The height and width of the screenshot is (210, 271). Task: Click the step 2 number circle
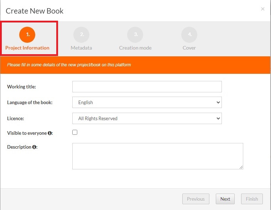(81, 35)
